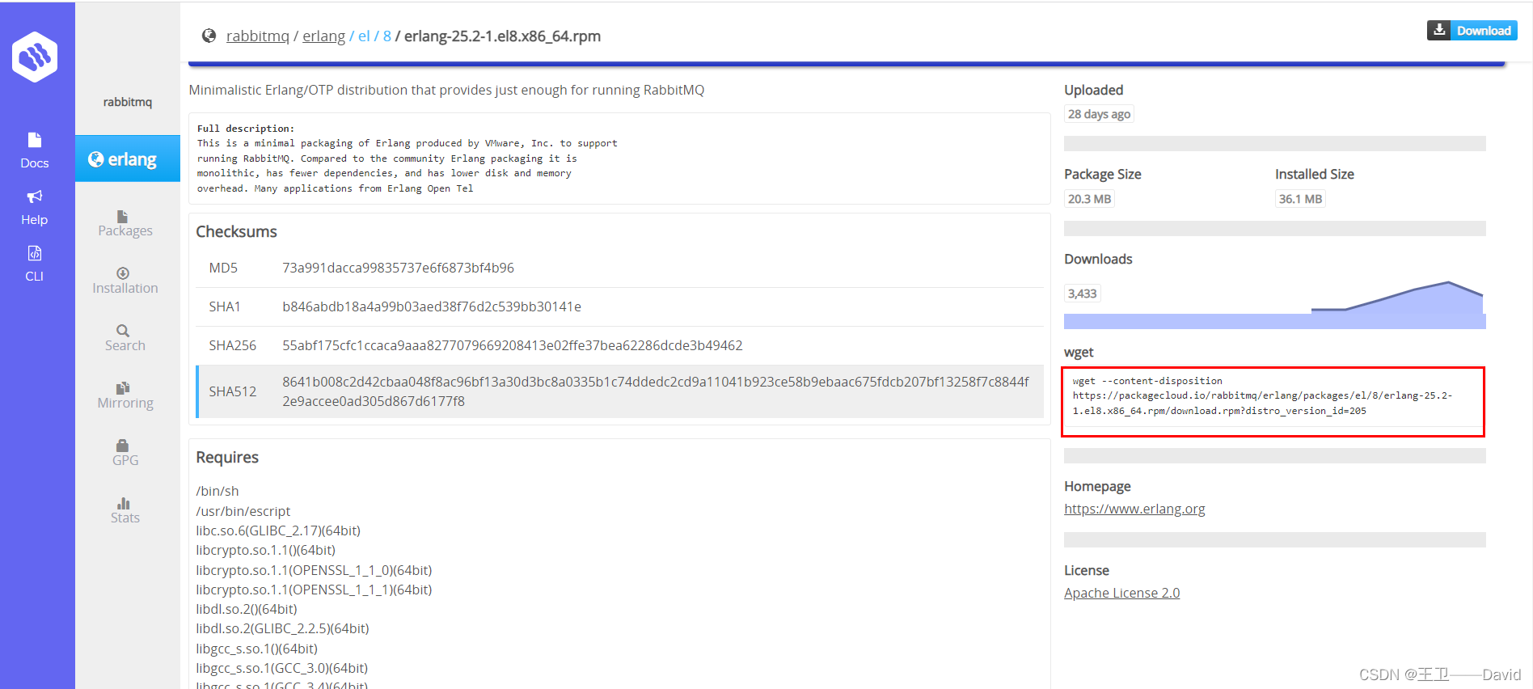Click the /usr/bin/escript requirement entry
The height and width of the screenshot is (689, 1533).
click(243, 511)
